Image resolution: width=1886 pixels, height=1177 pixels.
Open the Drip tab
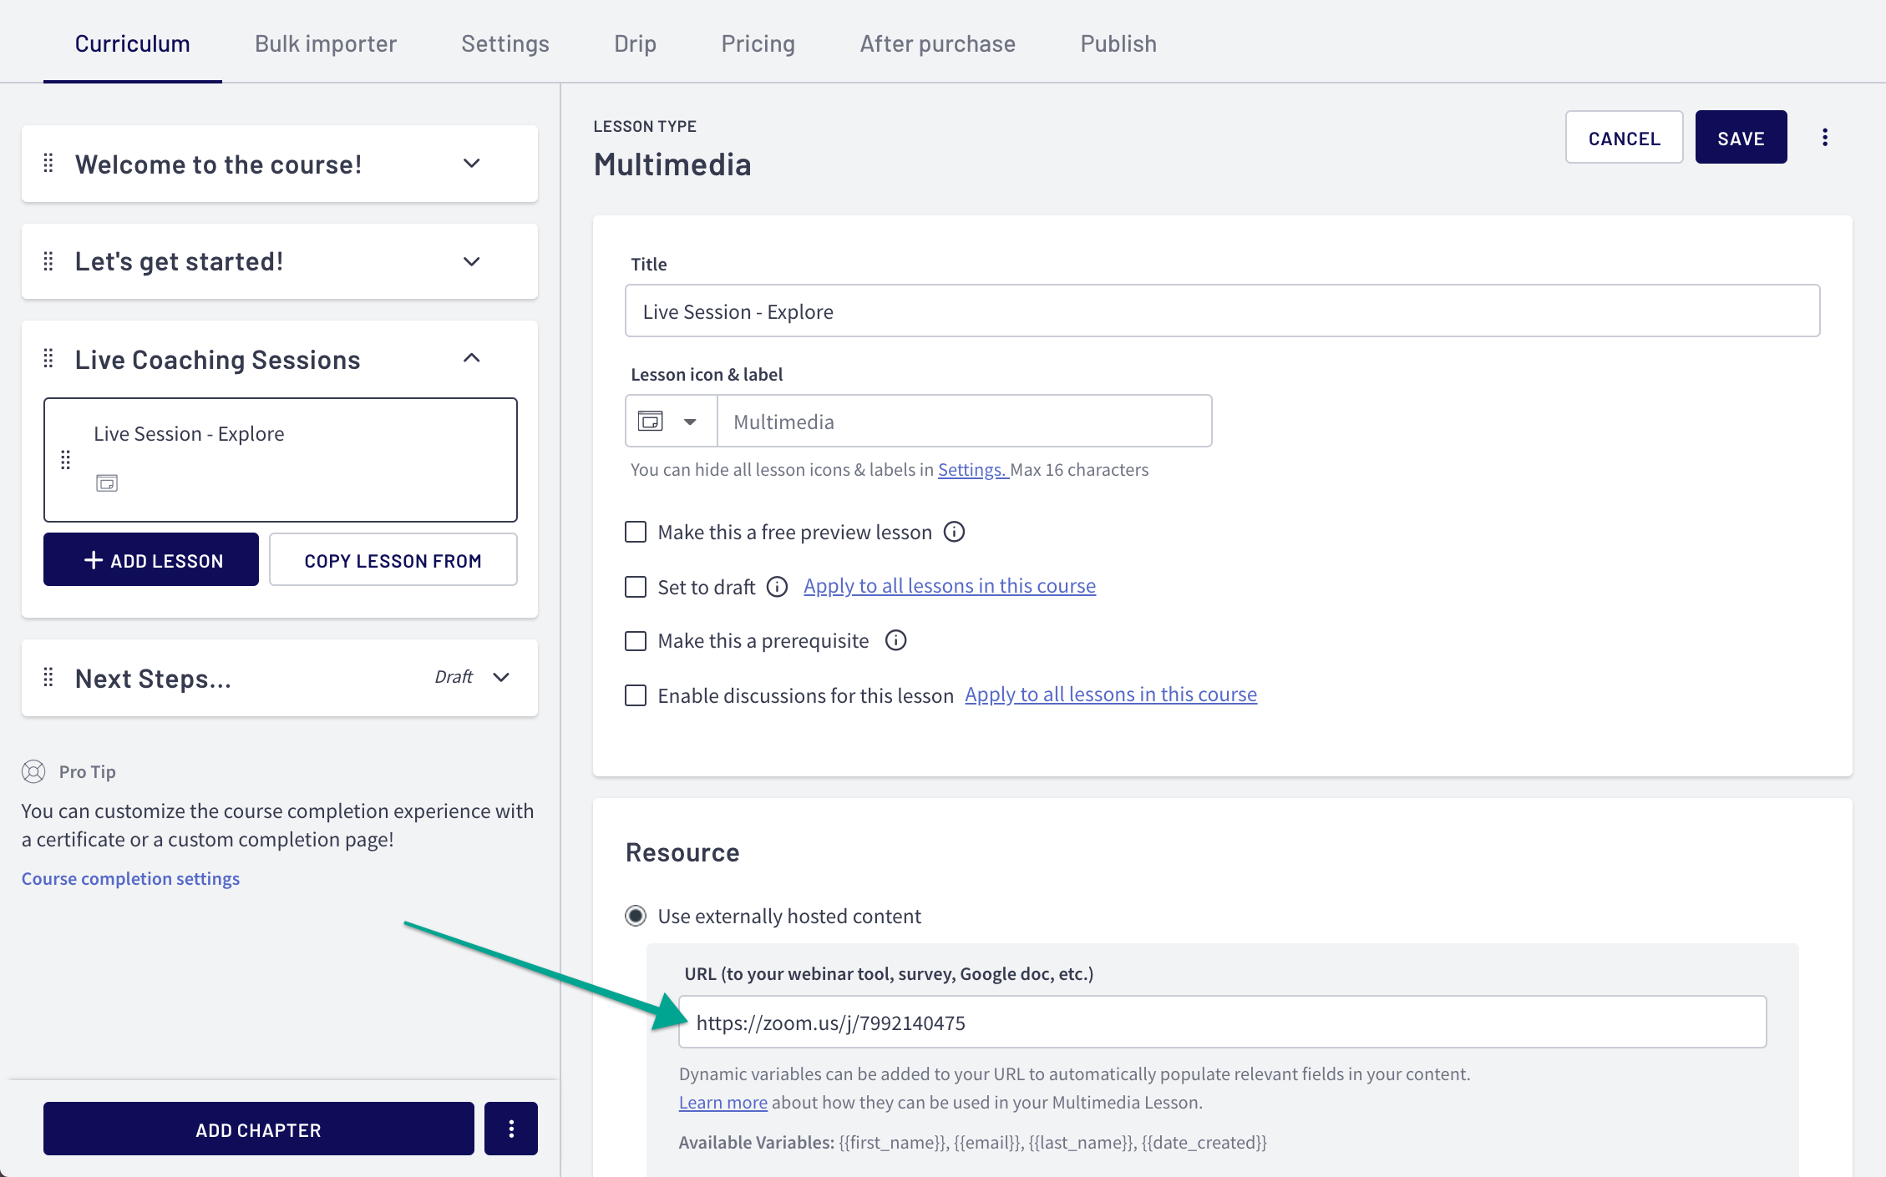click(x=636, y=43)
